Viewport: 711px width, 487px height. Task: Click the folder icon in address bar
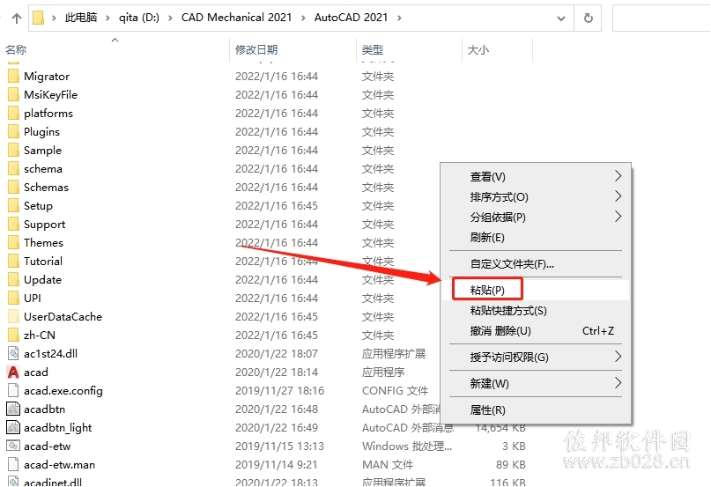(39, 18)
